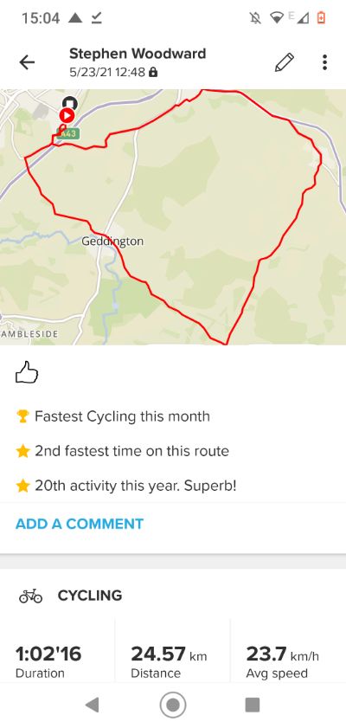This screenshot has width=346, height=728.
Task: Tap the black finish marker on map
Action: click(70, 103)
